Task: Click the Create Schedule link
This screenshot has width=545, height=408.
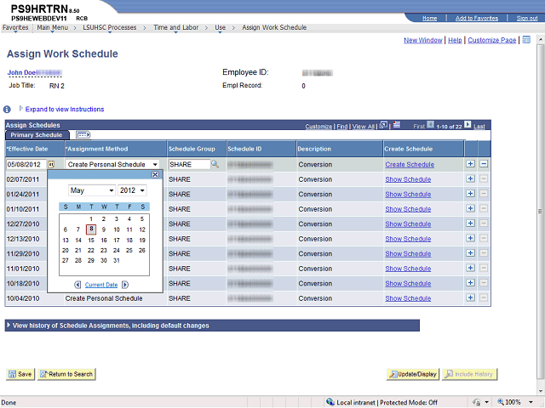Action: 409,164
